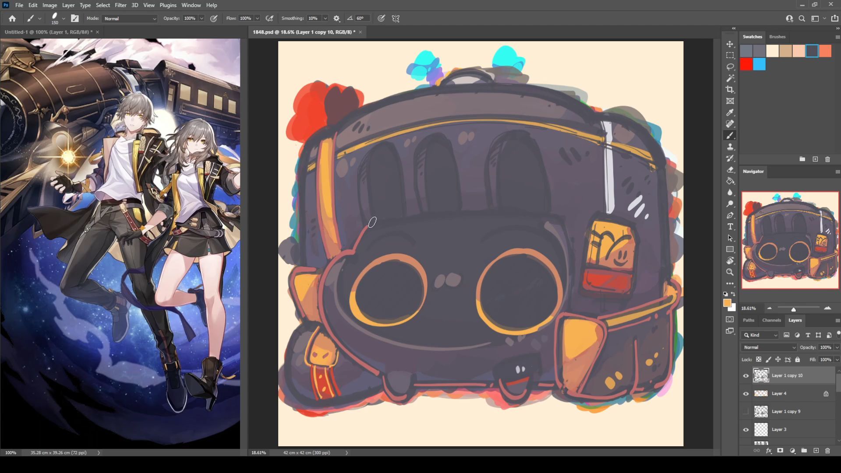841x473 pixels.
Task: Click the Home icon in options bar
Action: tap(12, 18)
